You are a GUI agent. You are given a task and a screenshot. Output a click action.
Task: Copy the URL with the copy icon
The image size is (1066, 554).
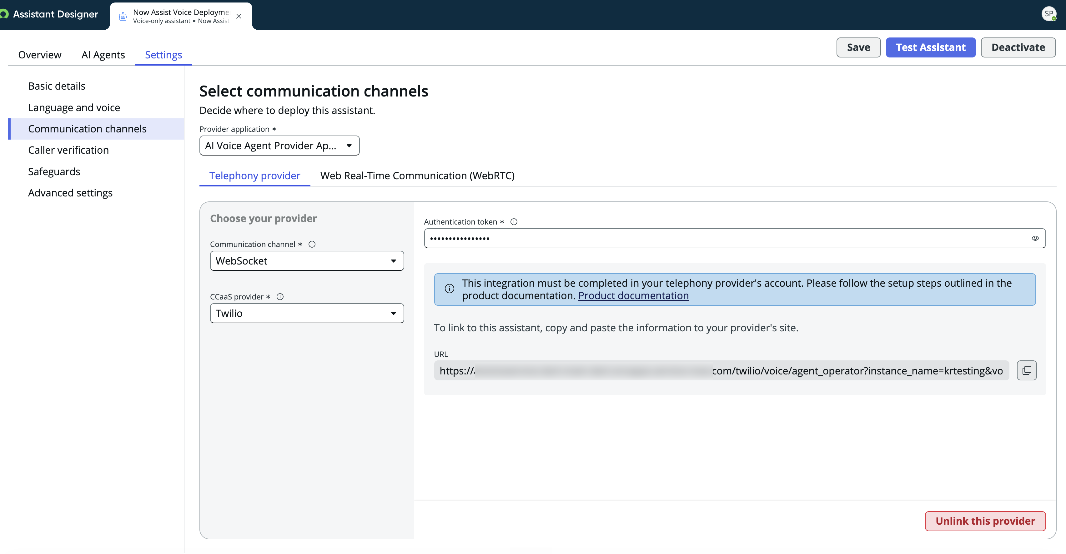[x=1027, y=370]
